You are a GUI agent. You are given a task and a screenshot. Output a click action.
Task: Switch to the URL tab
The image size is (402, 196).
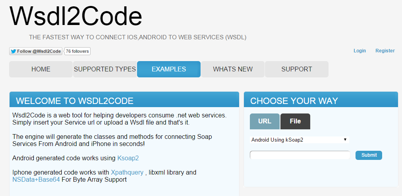point(265,121)
